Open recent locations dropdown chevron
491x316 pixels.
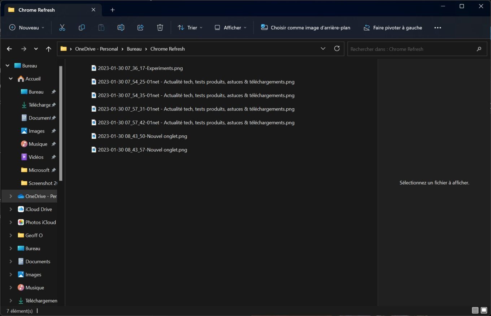36,49
